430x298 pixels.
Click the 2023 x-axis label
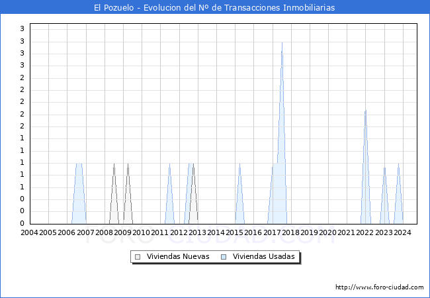tap(384, 232)
